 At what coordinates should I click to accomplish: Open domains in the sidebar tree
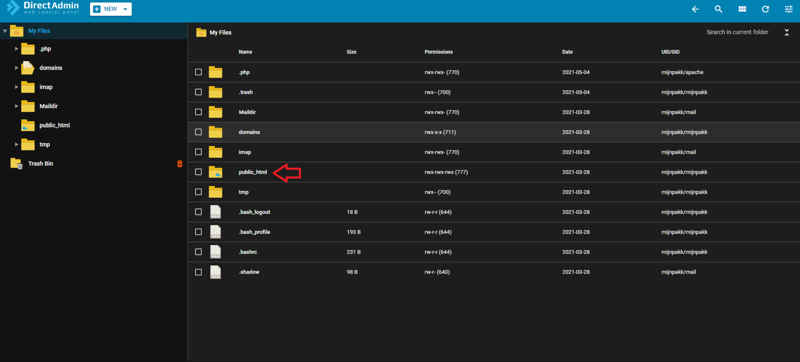[x=50, y=68]
